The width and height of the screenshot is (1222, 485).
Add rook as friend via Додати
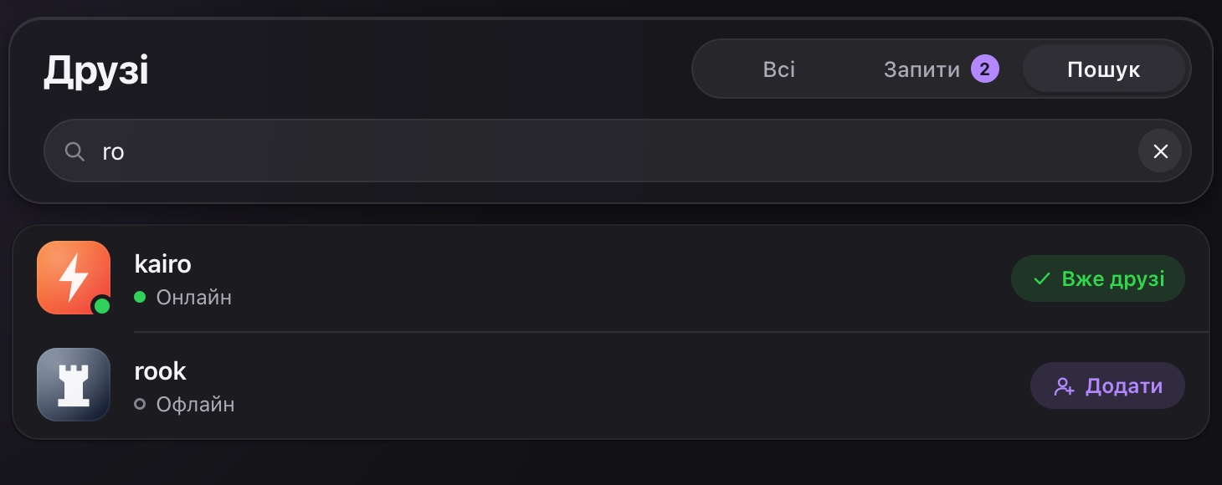click(1107, 385)
